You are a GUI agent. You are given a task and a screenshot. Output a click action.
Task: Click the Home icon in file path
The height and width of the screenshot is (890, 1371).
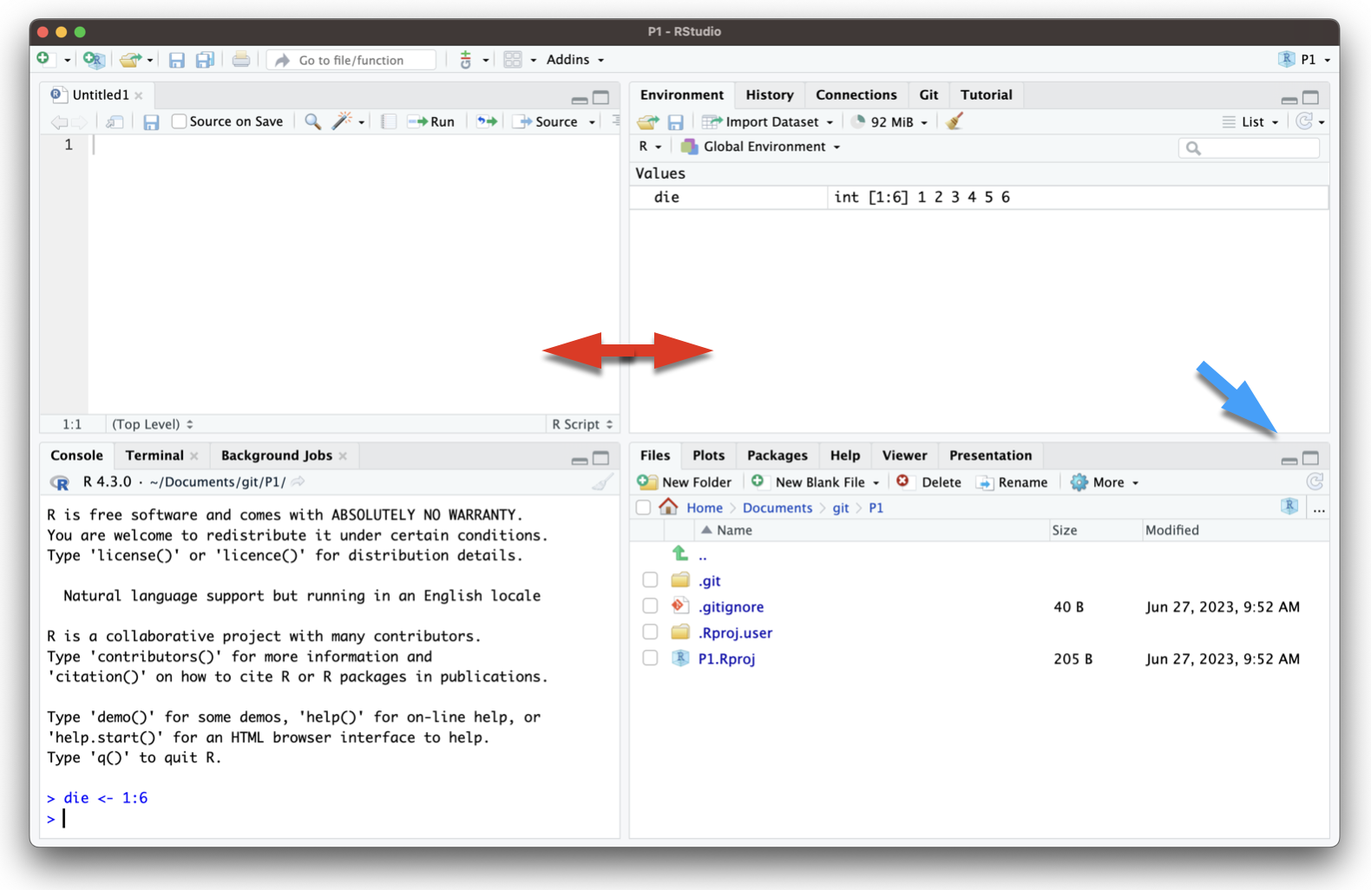tap(668, 507)
